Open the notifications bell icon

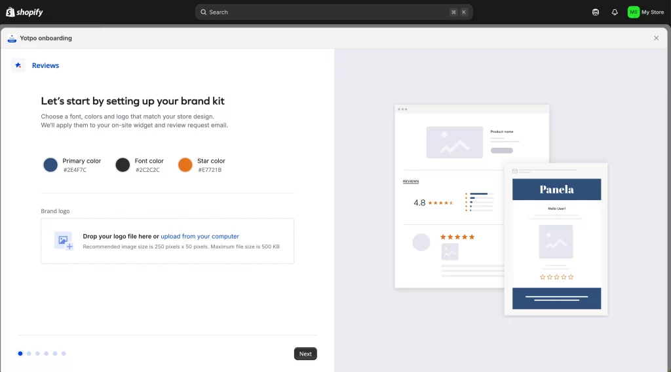(x=615, y=12)
